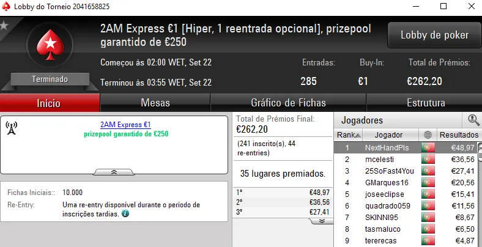Switch to the Mesas tab
Screen dimensions: 482x247
click(155, 103)
